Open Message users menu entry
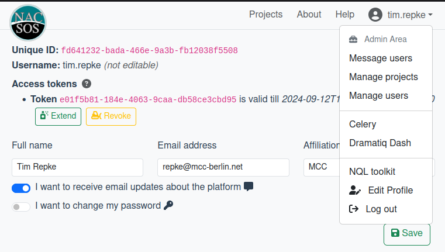This screenshot has height=252, width=445. point(380,58)
